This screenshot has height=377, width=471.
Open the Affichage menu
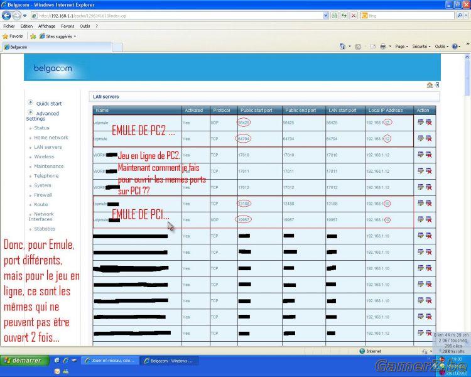click(x=46, y=26)
